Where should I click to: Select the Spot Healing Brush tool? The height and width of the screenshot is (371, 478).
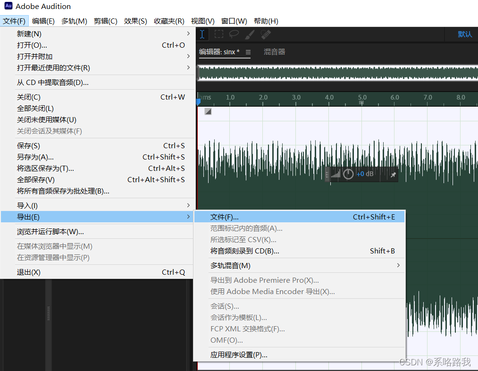(x=266, y=34)
